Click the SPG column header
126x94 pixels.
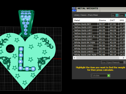(122, 20)
